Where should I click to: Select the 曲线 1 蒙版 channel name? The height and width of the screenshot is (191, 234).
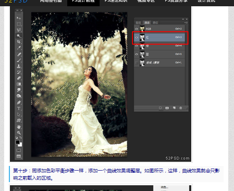(x=153, y=63)
